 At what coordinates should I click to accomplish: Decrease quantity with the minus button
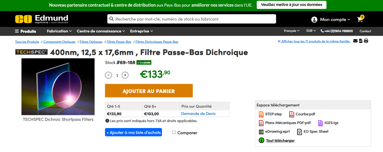(x=109, y=75)
